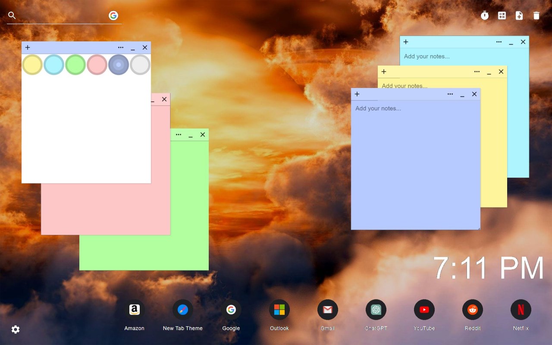Add a note using the plus on the purple note
The image size is (552, 345).
pyautogui.click(x=357, y=94)
